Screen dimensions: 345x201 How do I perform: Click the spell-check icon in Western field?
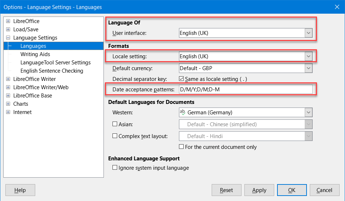coord(183,112)
